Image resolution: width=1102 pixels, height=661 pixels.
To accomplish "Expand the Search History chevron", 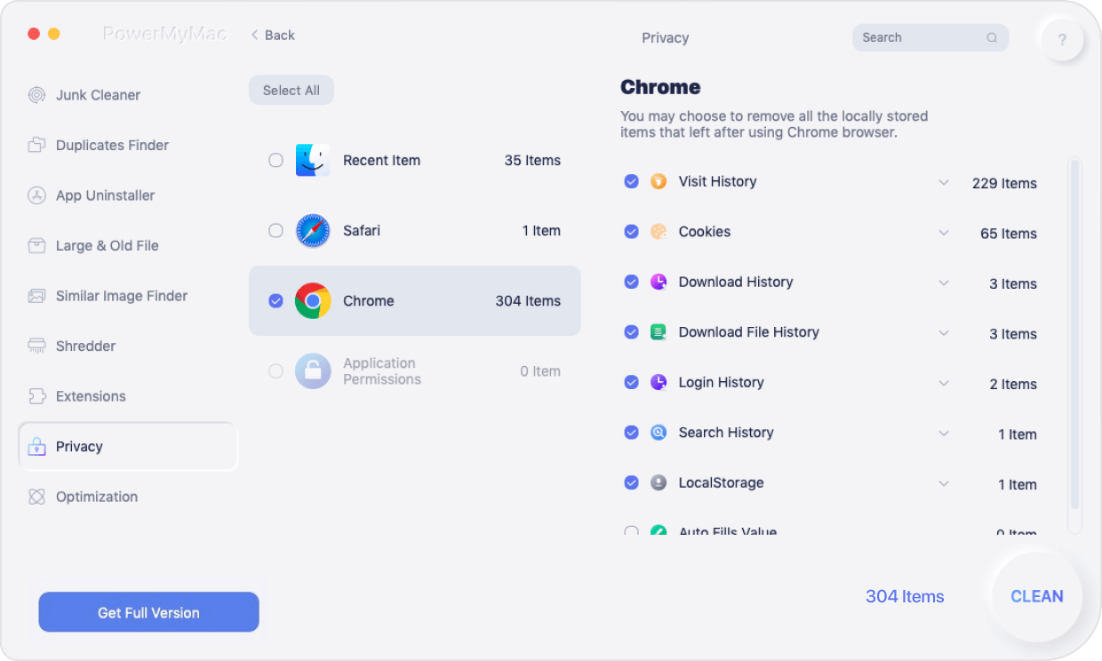I will pos(944,434).
